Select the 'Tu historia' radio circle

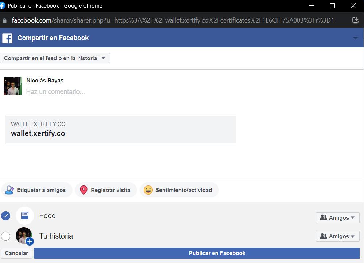pos(5,236)
